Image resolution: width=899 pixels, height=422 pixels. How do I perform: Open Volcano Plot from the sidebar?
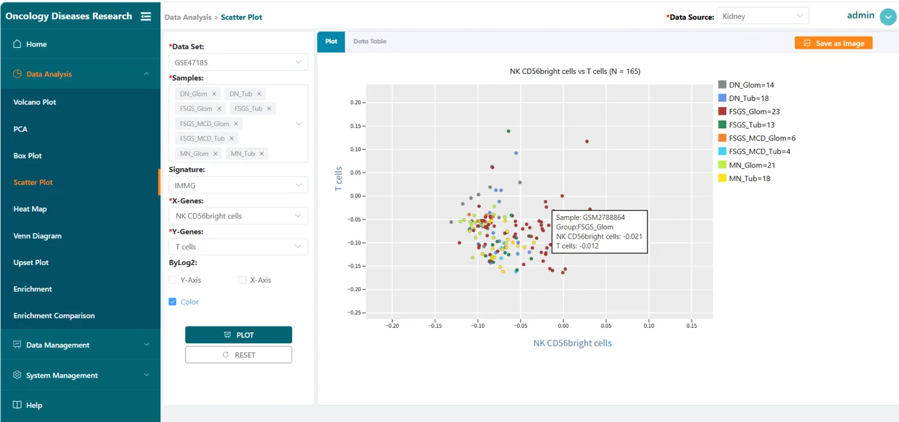click(x=35, y=102)
